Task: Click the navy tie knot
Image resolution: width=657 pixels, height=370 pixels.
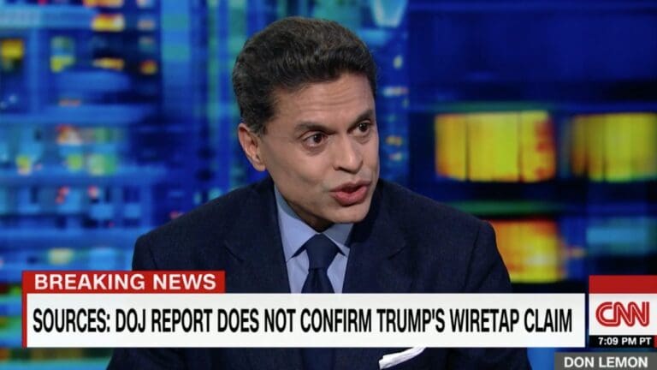Action: pos(321,253)
